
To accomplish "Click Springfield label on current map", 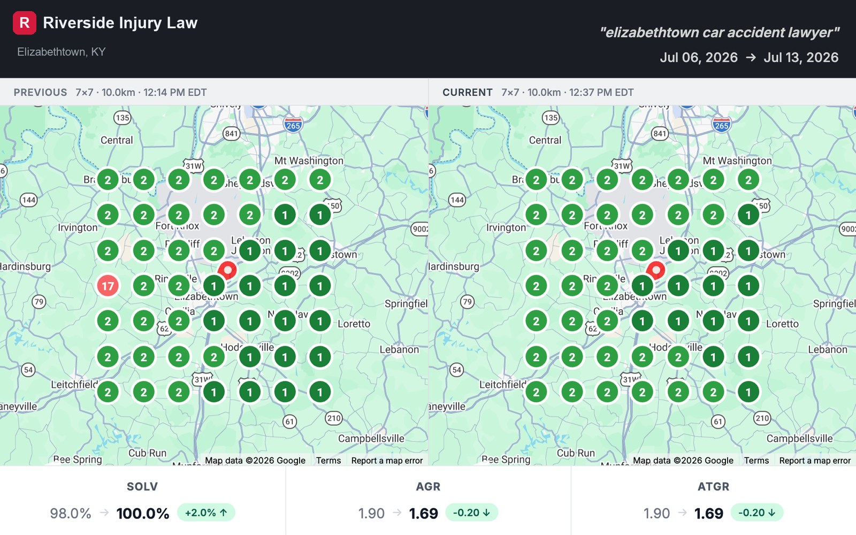I will click(x=835, y=304).
